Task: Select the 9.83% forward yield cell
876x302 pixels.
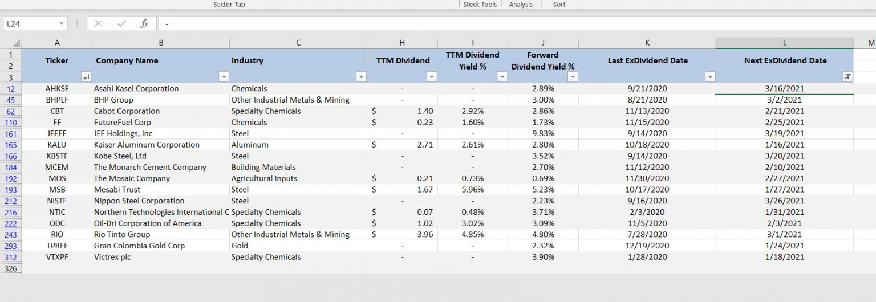Action: click(543, 133)
